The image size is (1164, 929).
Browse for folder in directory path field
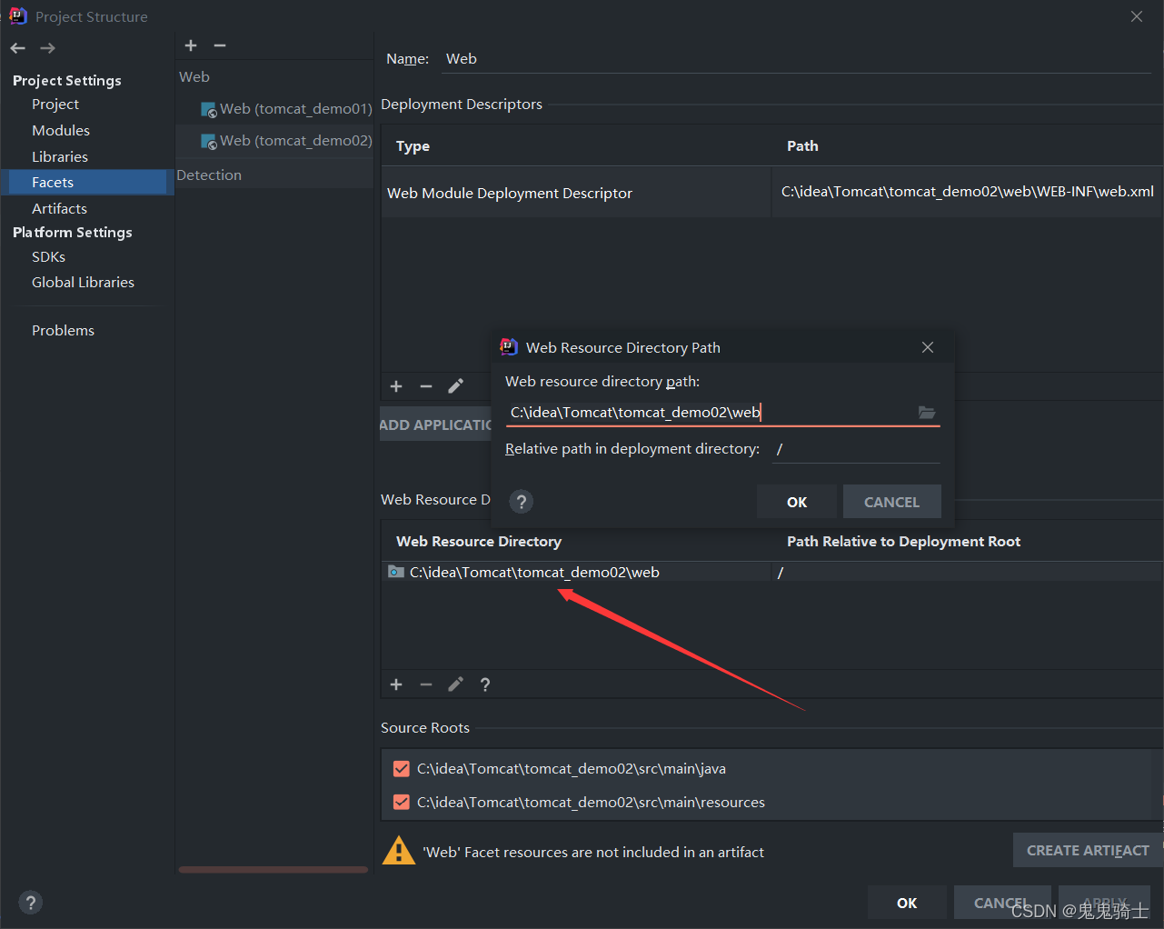pyautogui.click(x=927, y=413)
